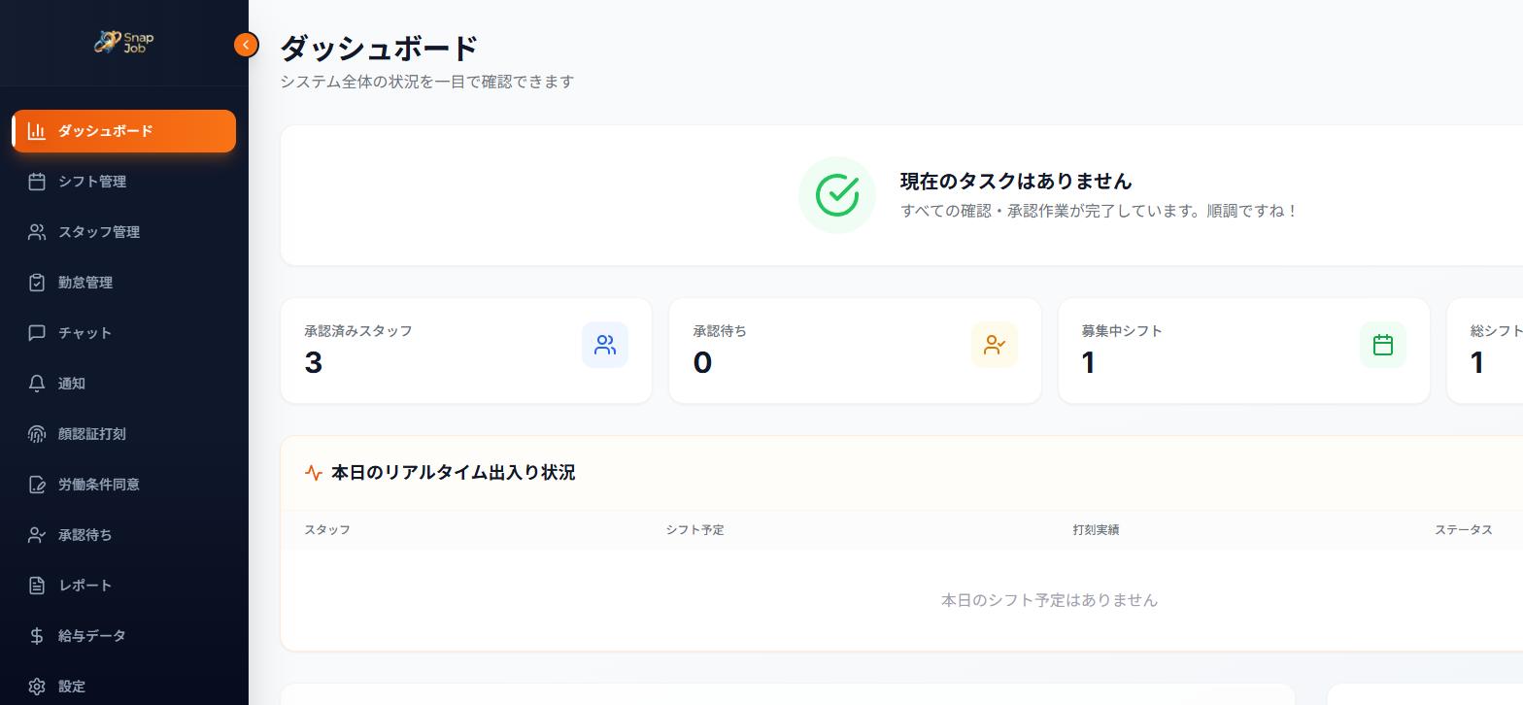
Task: Open the 設定 page
Action: click(123, 687)
